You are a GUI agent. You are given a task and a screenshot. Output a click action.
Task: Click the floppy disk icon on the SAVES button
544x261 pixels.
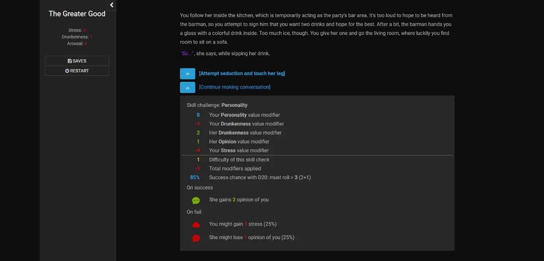(70, 61)
